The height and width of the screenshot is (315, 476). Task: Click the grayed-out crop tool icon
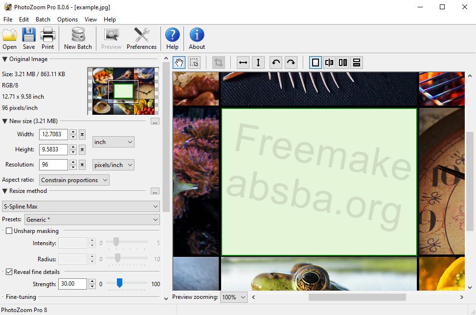coord(219,63)
